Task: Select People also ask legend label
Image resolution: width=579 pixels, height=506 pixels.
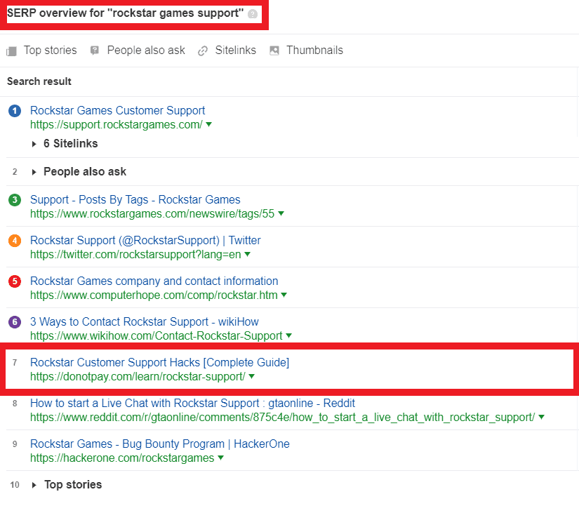Action: 146,51
